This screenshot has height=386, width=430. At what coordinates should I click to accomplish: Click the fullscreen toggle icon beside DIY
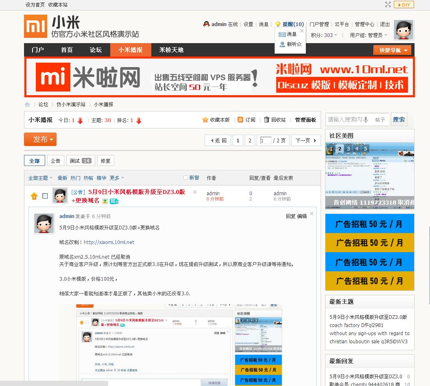click(388, 4)
